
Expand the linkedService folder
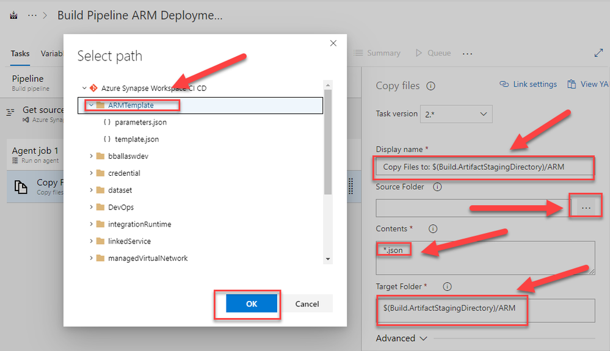pyautogui.click(x=91, y=241)
